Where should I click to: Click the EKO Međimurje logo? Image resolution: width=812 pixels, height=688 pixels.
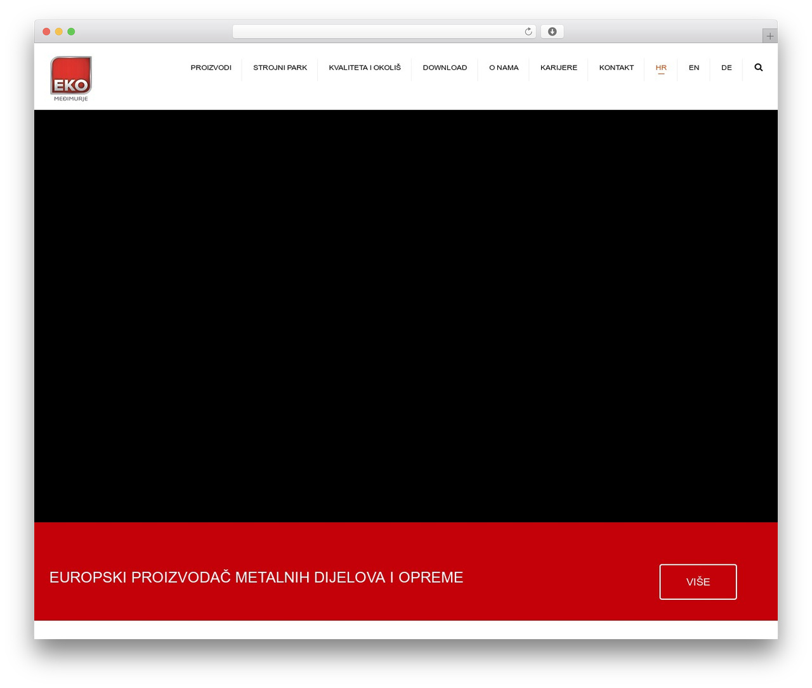tap(71, 79)
